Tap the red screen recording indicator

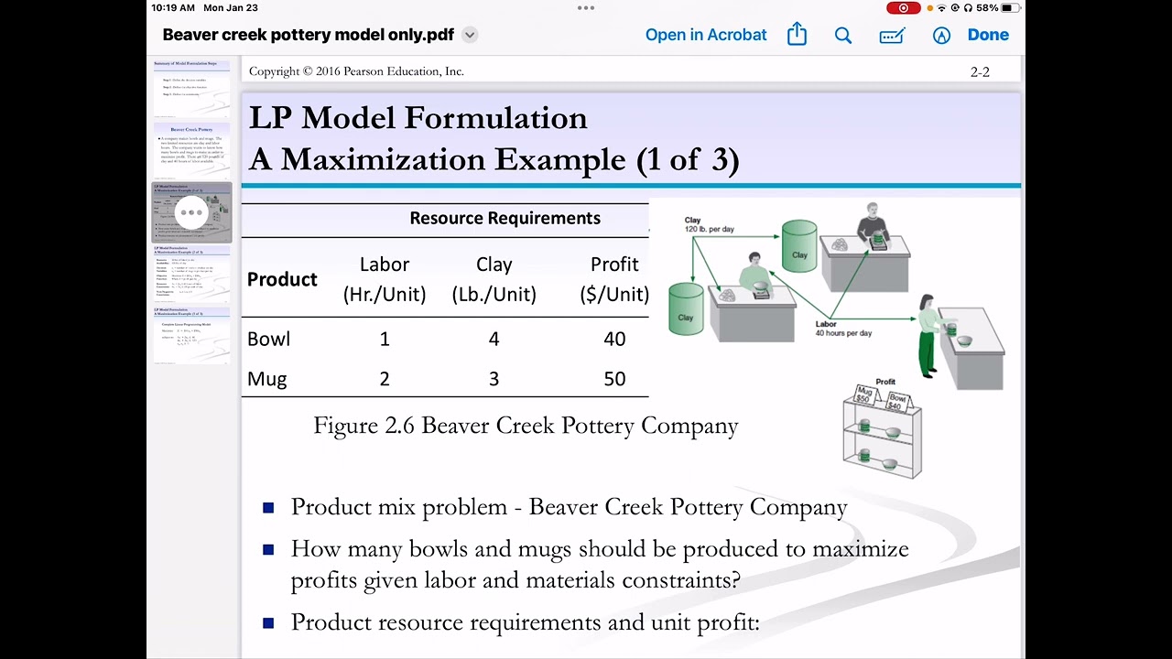904,7
